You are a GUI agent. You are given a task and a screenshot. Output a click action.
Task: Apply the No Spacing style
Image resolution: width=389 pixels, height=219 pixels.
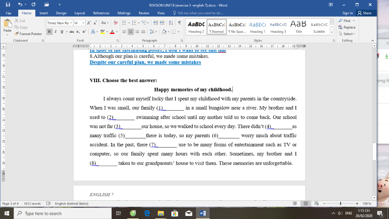(237, 27)
